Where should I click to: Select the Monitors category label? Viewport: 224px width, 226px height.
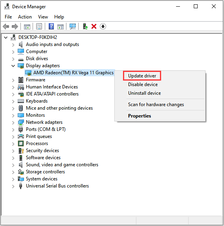click(x=35, y=115)
